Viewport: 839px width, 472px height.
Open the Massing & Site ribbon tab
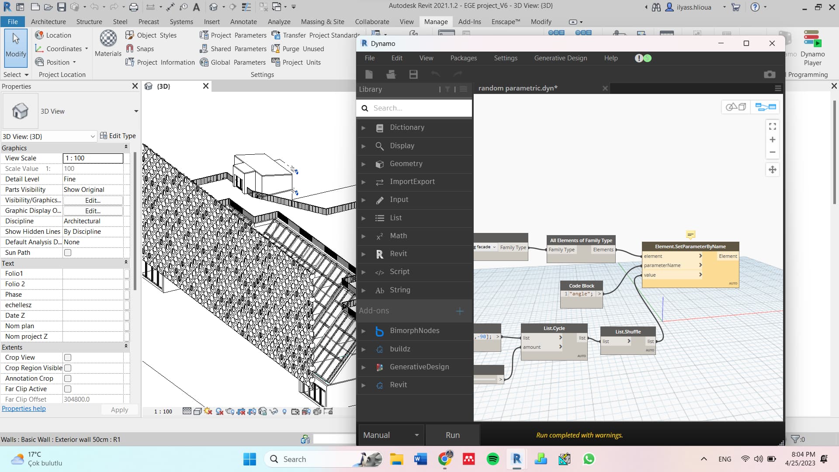(322, 21)
